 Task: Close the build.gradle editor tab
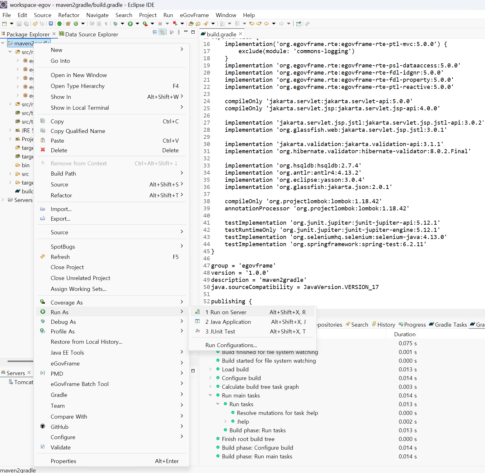(240, 34)
